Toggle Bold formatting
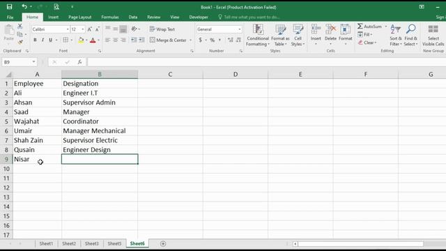 click(x=35, y=40)
